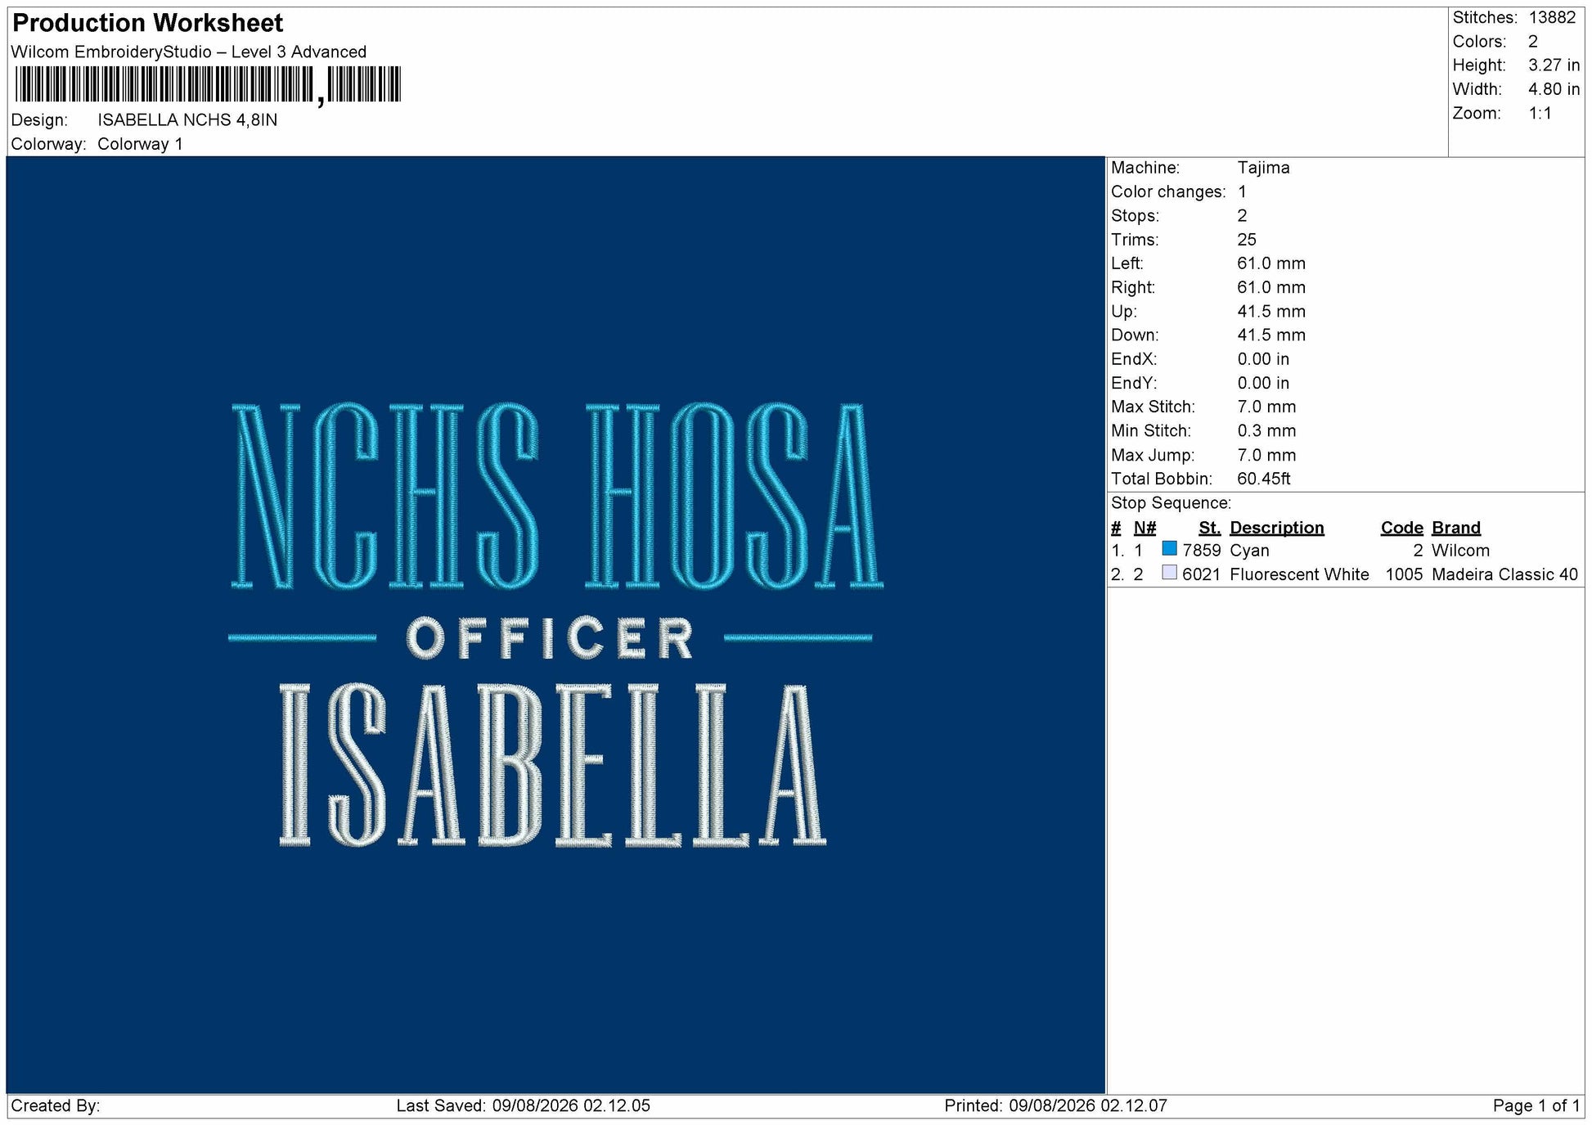Click the Zoom value '1:1'

tap(1540, 113)
